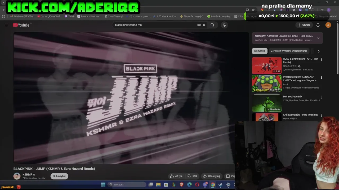Open Steam from the taskbar
The image size is (339, 190).
tap(220, 184)
